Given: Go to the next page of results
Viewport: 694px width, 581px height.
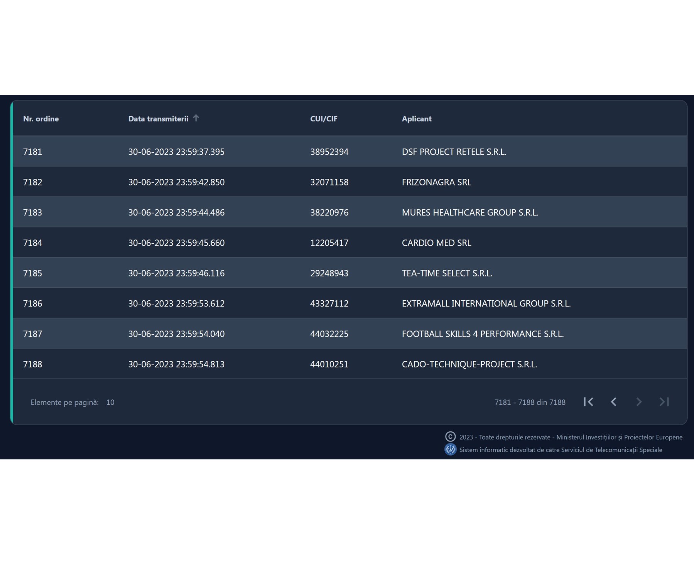Looking at the screenshot, I should (x=639, y=402).
